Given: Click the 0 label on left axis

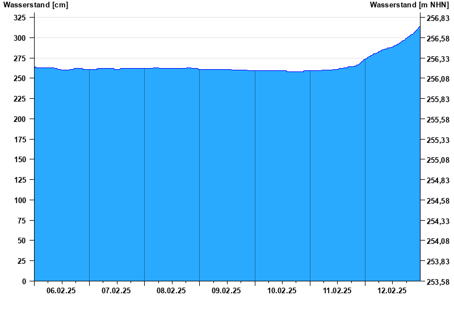Looking at the screenshot, I should tap(24, 281).
